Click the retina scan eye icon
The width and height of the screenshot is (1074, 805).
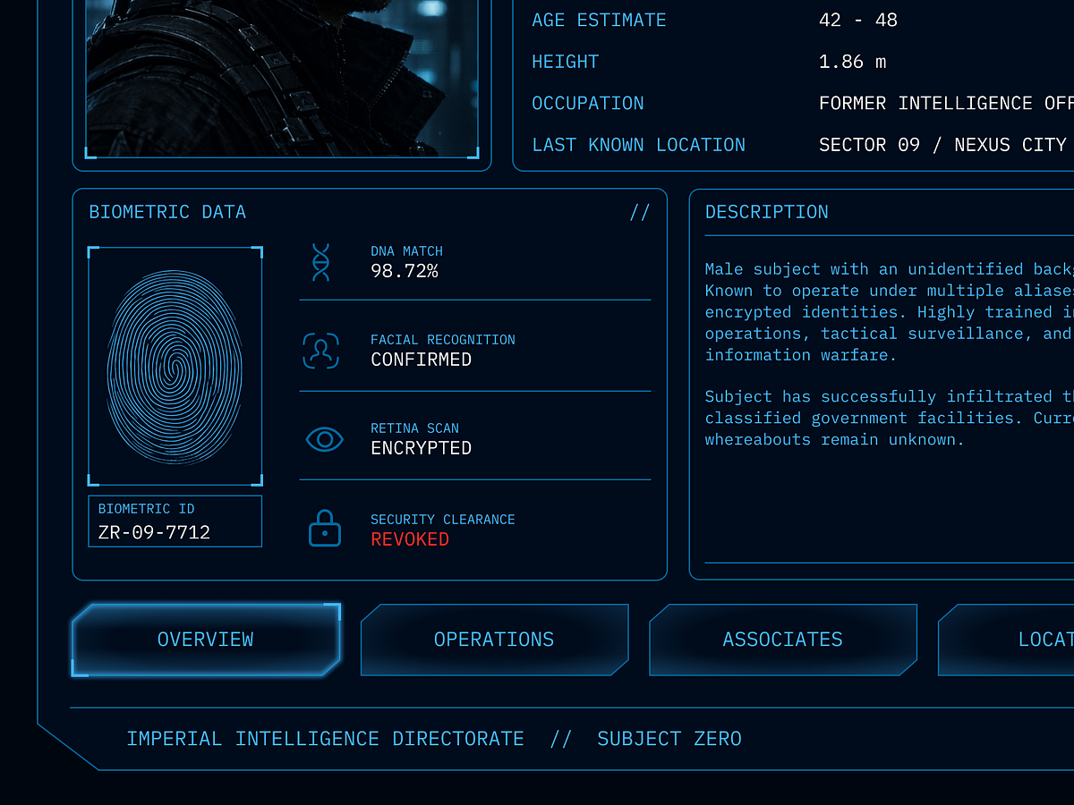325,439
